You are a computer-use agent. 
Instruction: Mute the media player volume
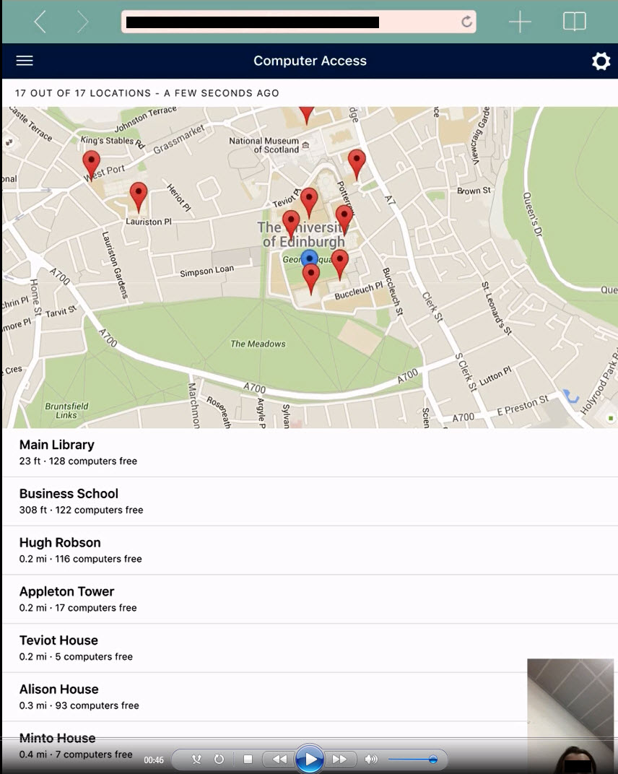click(x=370, y=759)
